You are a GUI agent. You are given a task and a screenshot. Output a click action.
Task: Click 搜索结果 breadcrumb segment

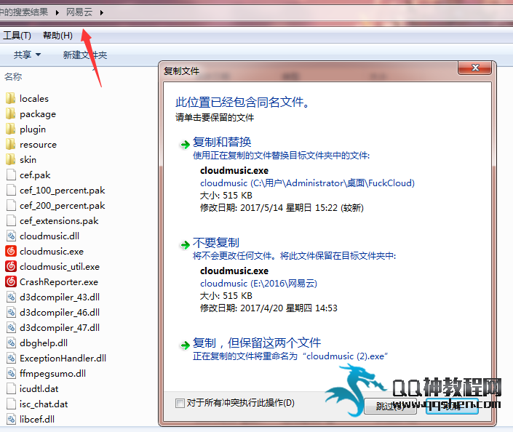[24, 12]
